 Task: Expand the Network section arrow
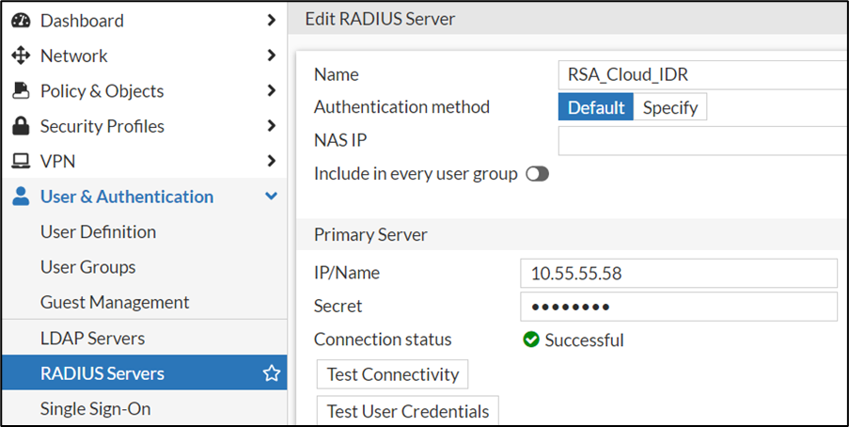tap(272, 56)
